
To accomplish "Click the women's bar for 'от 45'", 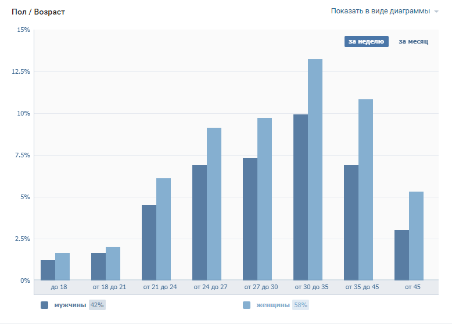I will point(416,236).
